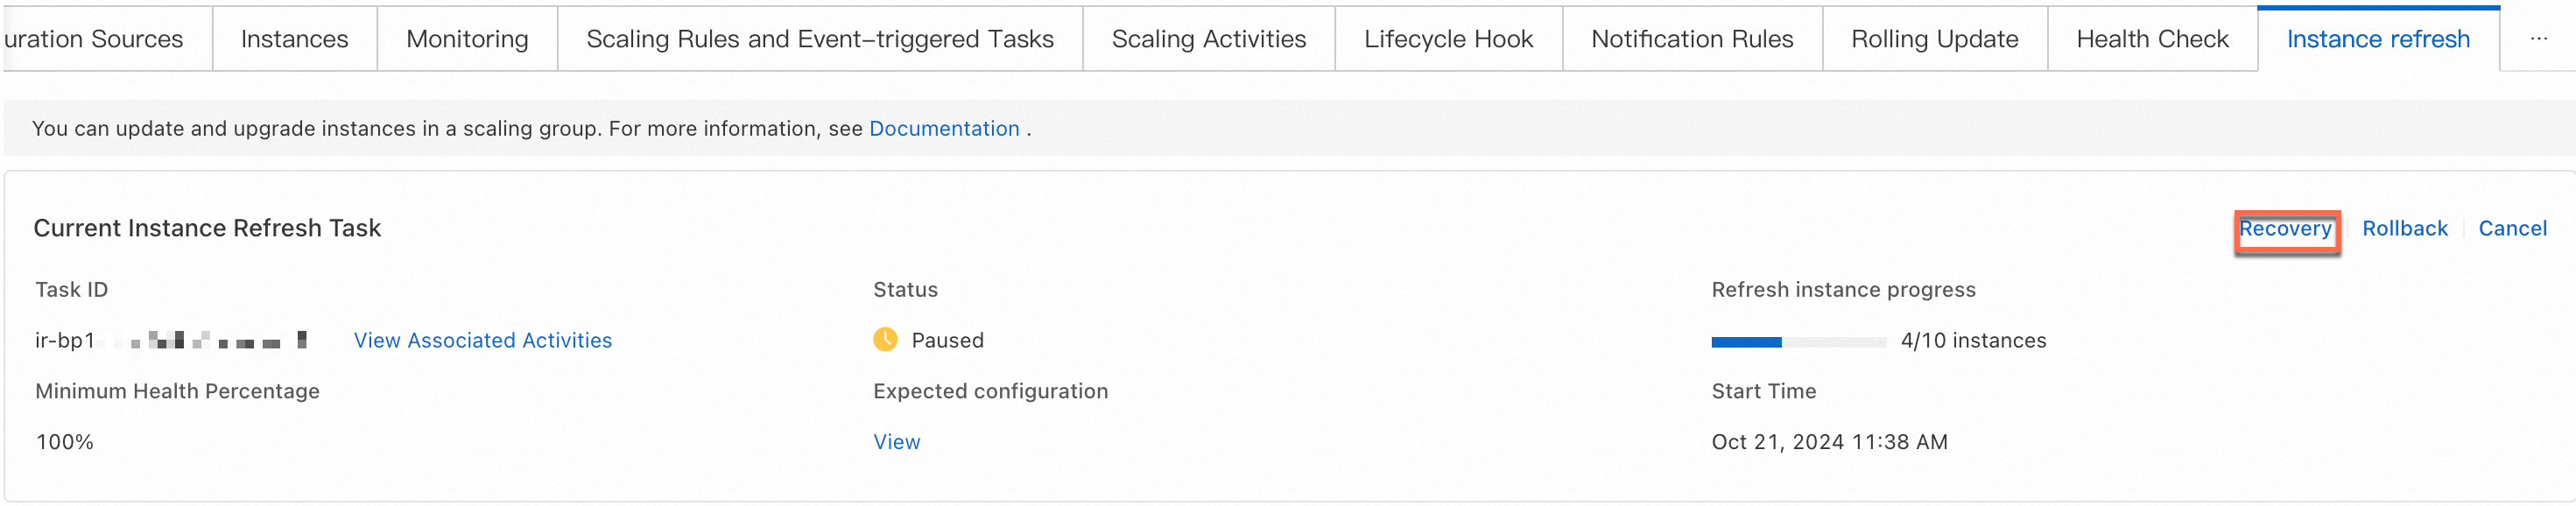Open the Notification Rules tab
The width and height of the screenshot is (2576, 506).
(1692, 39)
